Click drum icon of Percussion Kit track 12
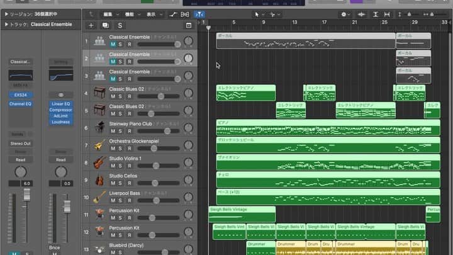453x255 pixels. tap(99, 232)
